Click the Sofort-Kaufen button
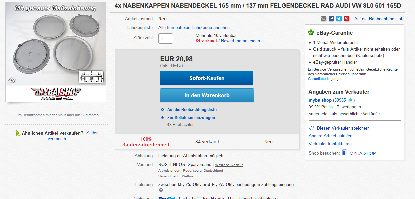This screenshot has height=199, width=415. coord(207,78)
